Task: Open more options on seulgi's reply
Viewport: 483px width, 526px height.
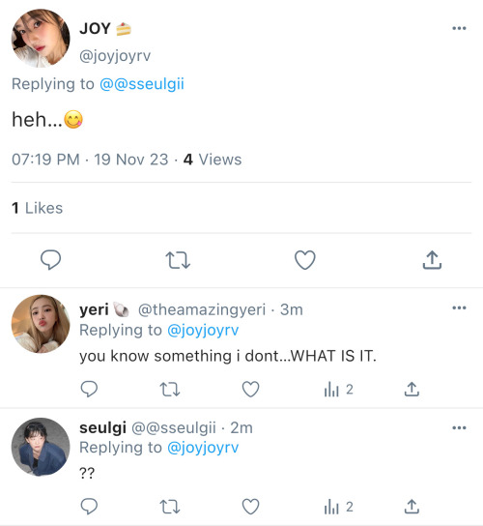Action: [459, 427]
